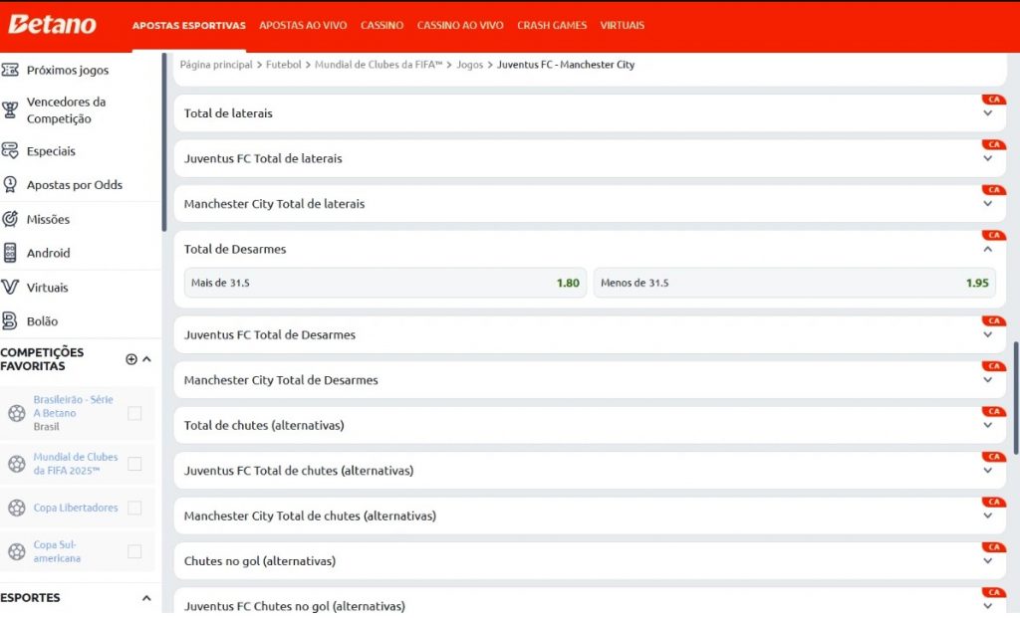Click the Bolão sidebar icon

(10, 321)
